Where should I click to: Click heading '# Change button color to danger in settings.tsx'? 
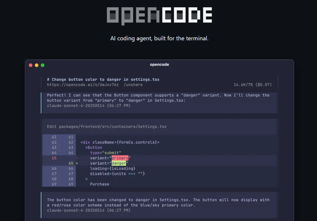pos(103,79)
